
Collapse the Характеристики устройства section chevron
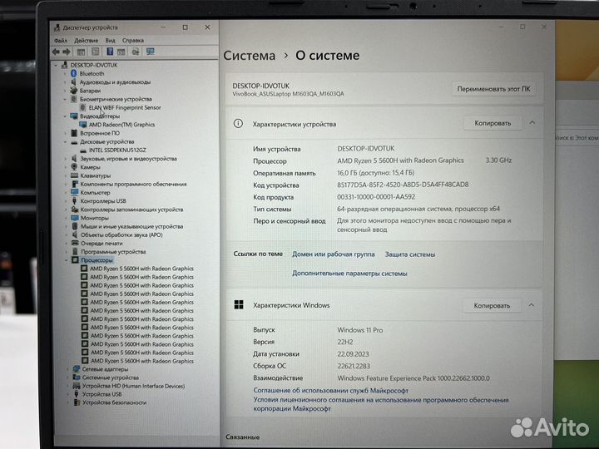[x=532, y=123]
